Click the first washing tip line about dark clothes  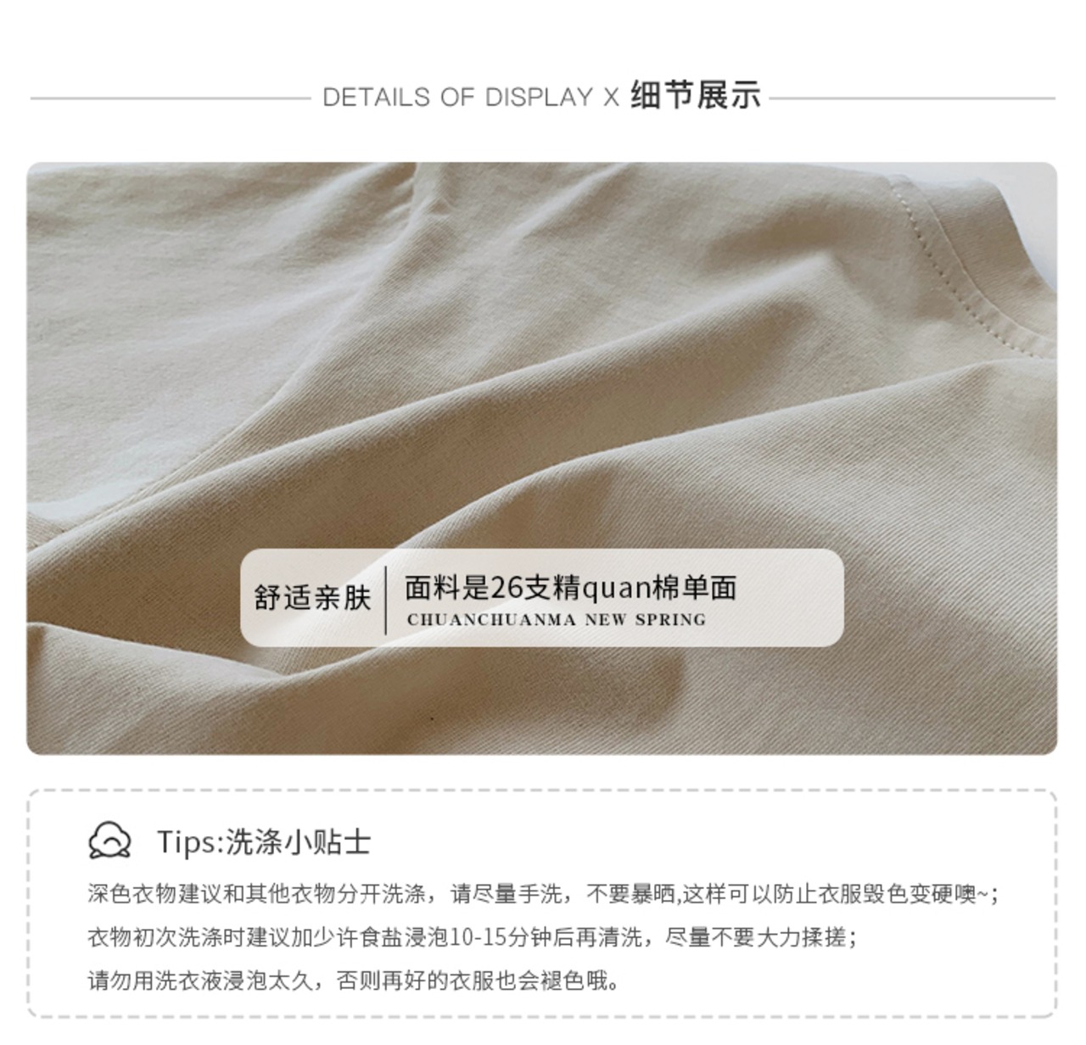(x=543, y=894)
